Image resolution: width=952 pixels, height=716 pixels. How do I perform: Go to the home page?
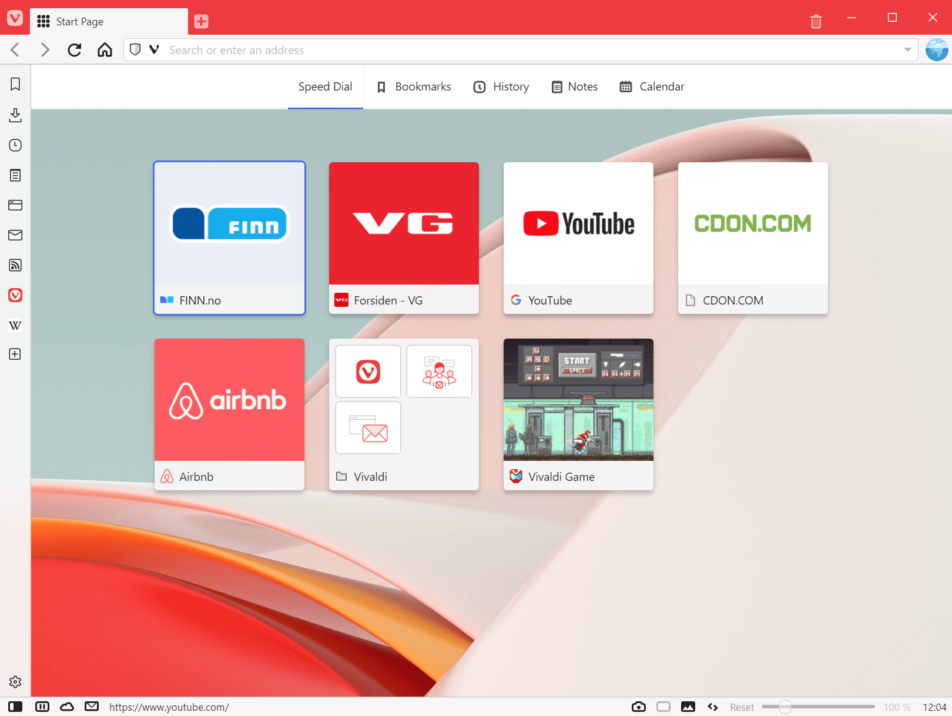click(x=105, y=50)
